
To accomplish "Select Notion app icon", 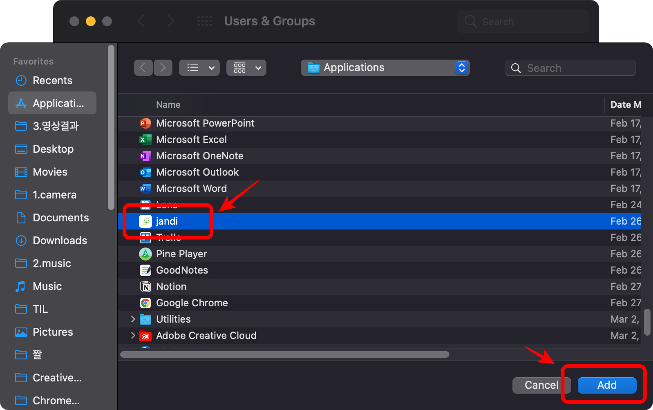I will tap(145, 287).
